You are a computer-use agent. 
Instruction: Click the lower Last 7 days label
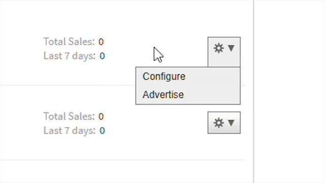click(x=70, y=131)
